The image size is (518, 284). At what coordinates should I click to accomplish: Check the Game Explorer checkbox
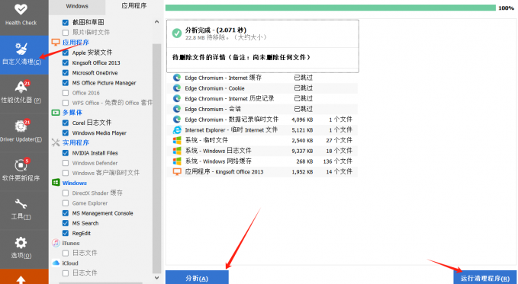coord(66,203)
